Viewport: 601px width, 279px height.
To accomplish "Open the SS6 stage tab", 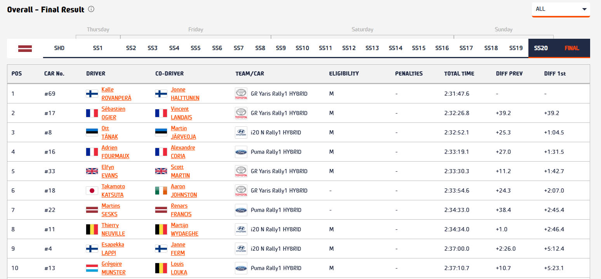I will pos(217,48).
